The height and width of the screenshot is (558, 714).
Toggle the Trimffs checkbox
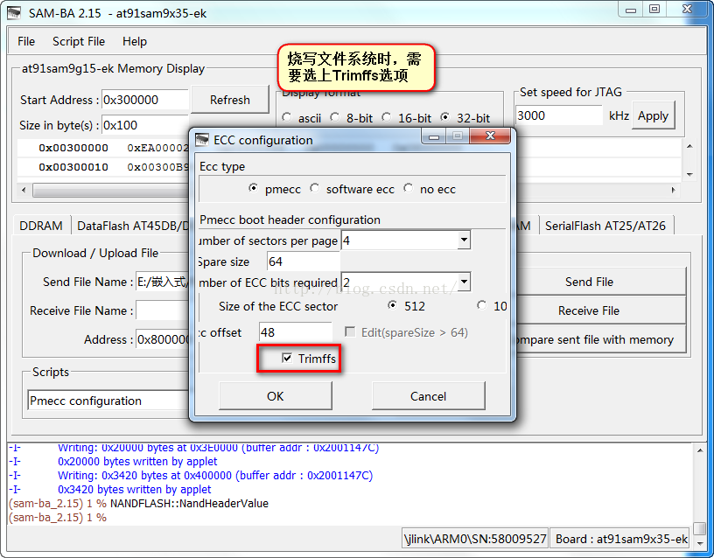tap(287, 359)
